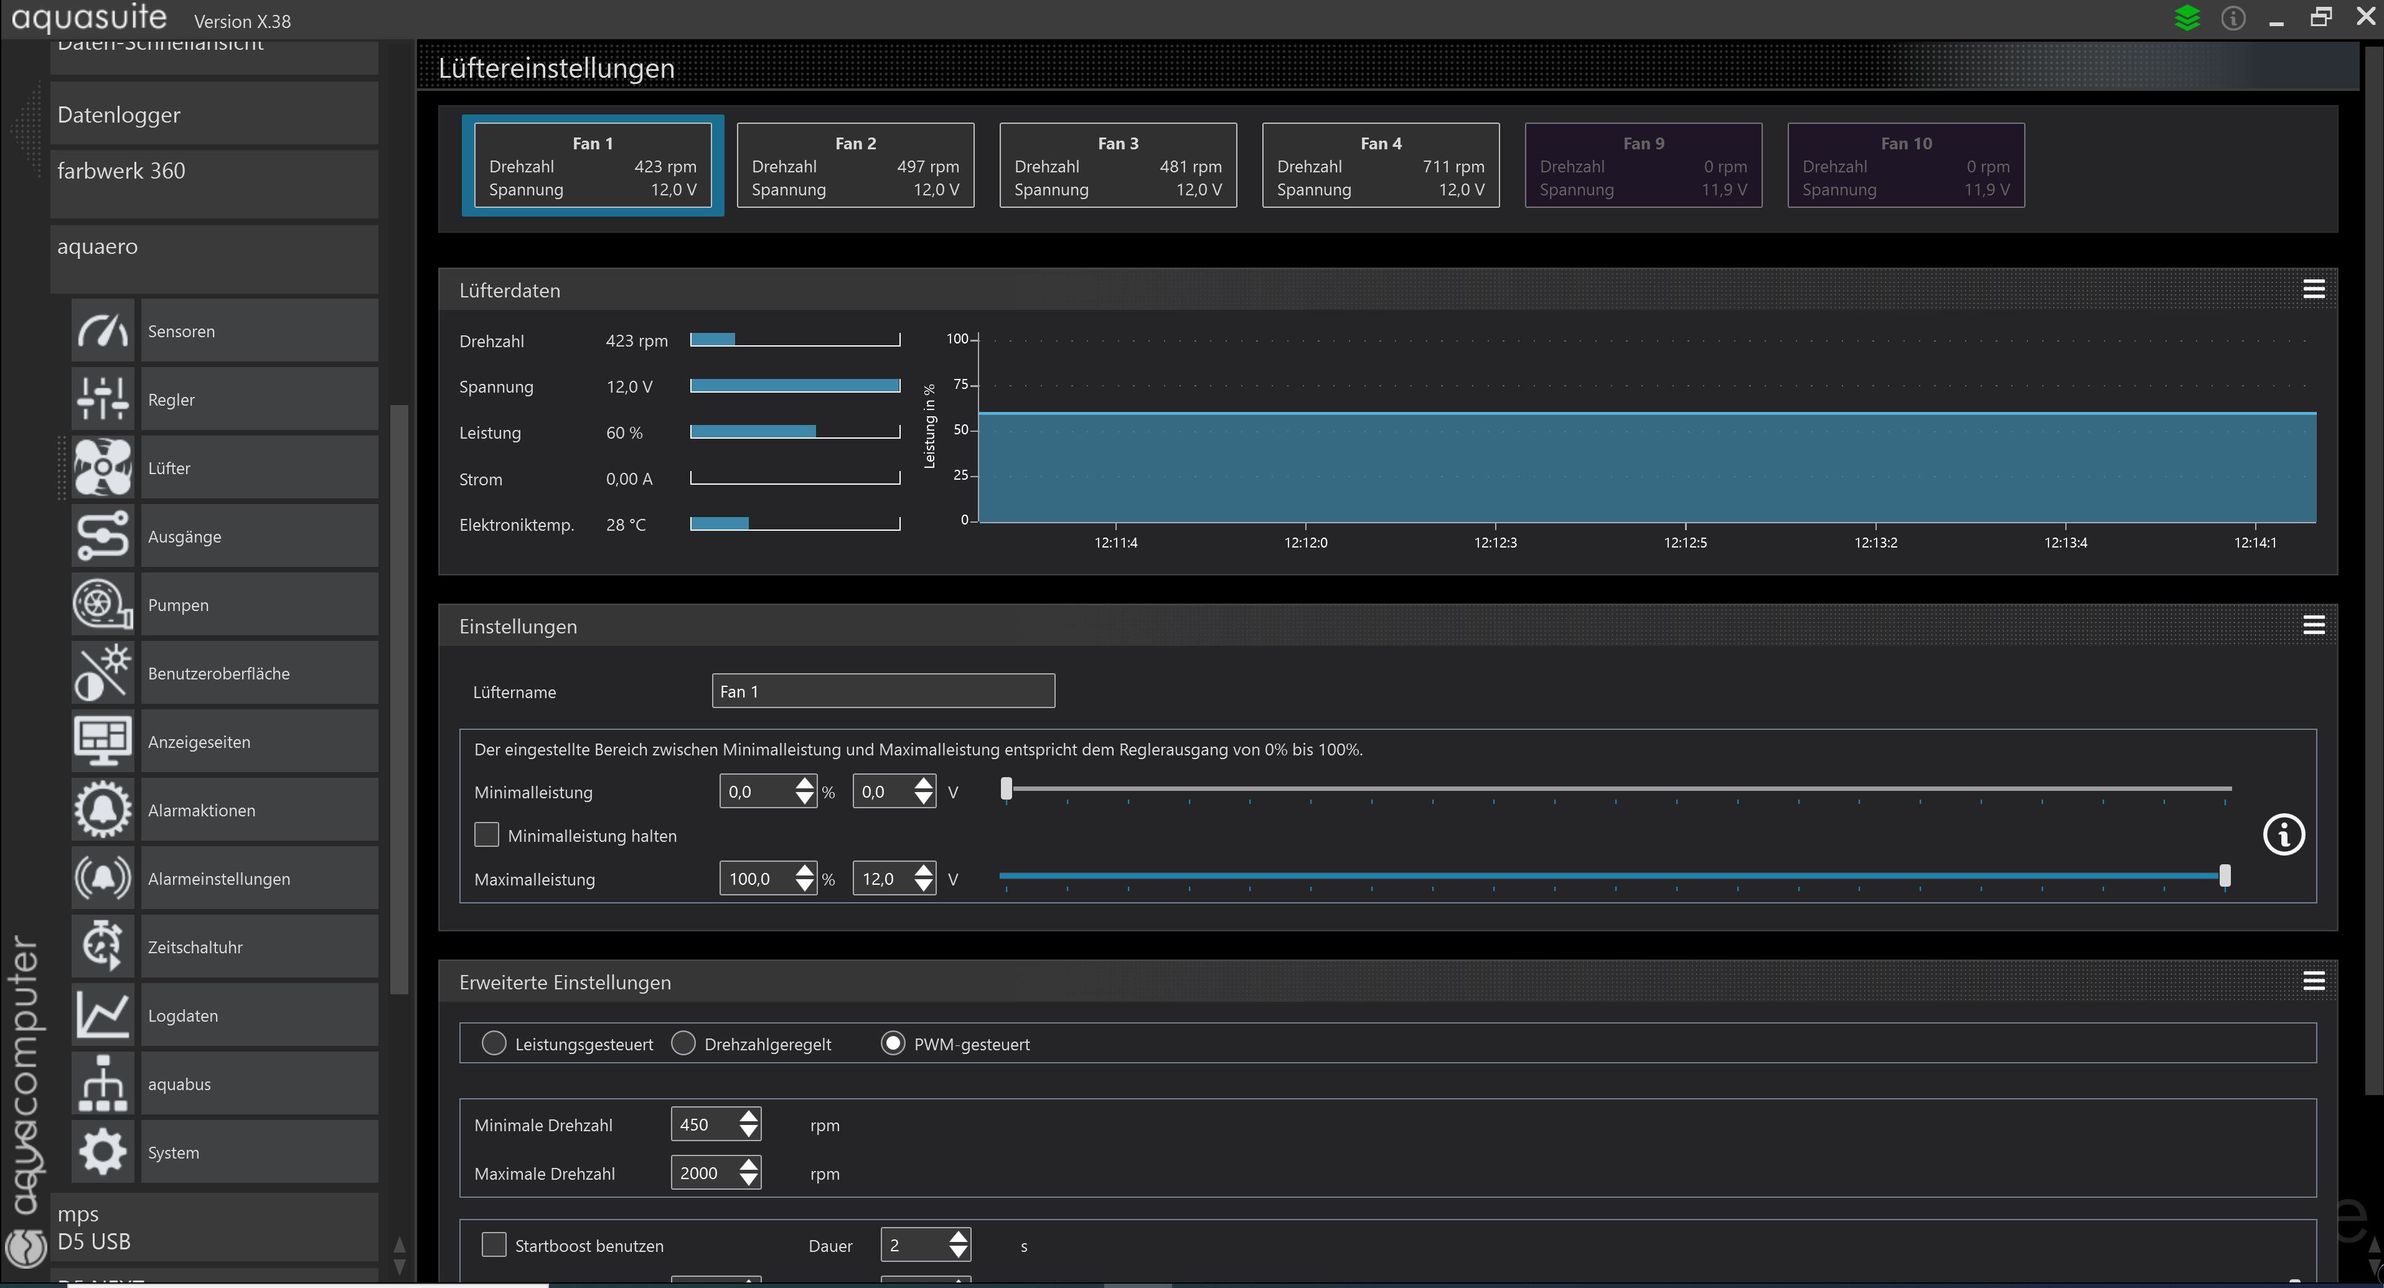Image resolution: width=2384 pixels, height=1288 pixels.
Task: Click the Pumpen pump icon
Action: click(103, 605)
